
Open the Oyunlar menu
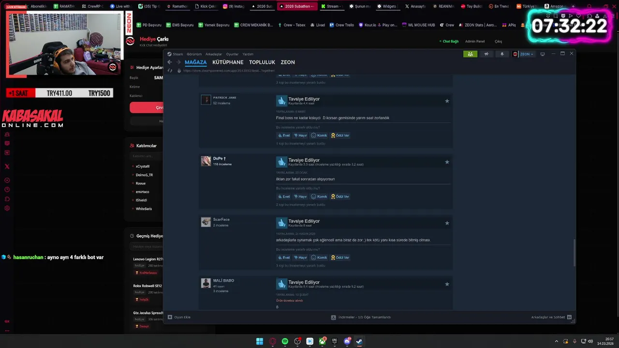[232, 54]
